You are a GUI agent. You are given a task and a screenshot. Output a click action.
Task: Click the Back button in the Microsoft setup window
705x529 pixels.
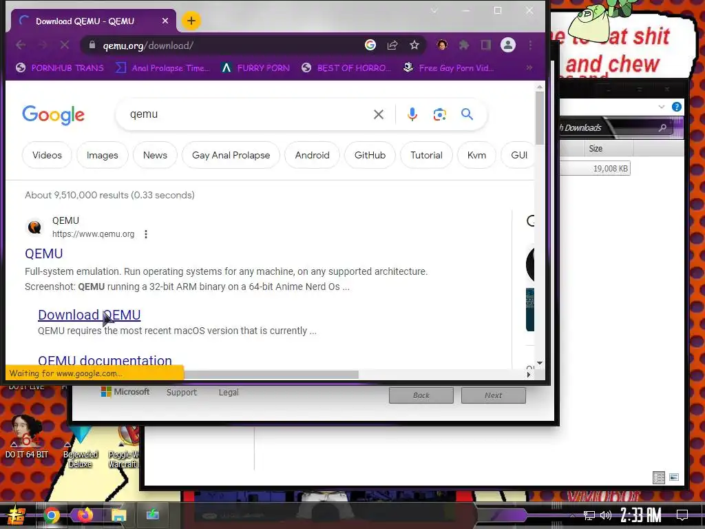click(x=421, y=395)
